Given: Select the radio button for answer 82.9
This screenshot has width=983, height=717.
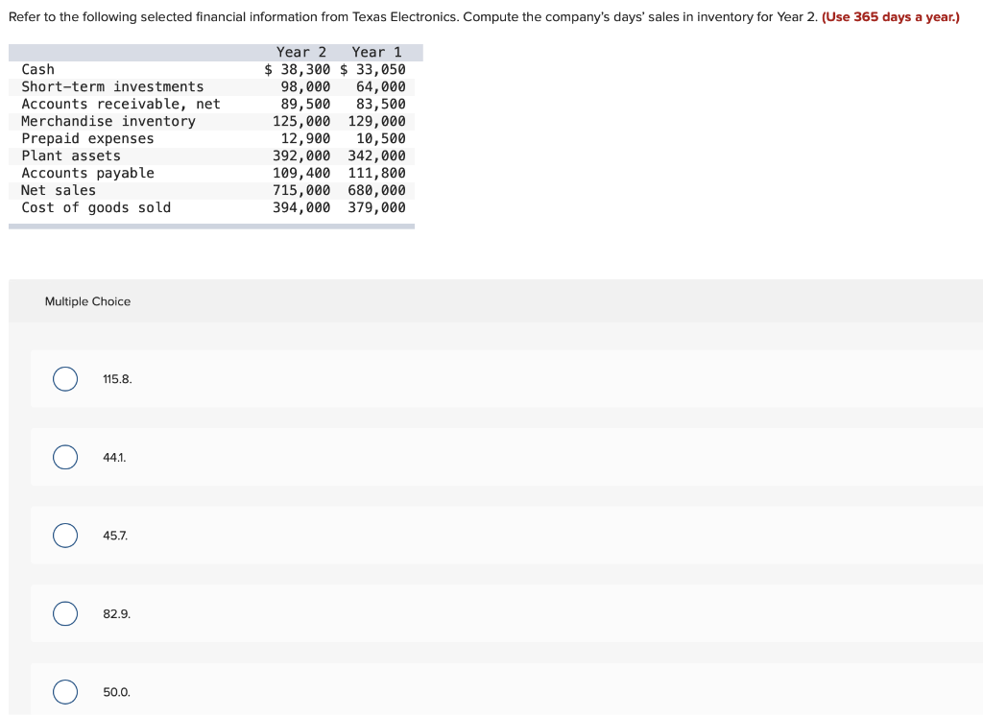Looking at the screenshot, I should pos(64,613).
